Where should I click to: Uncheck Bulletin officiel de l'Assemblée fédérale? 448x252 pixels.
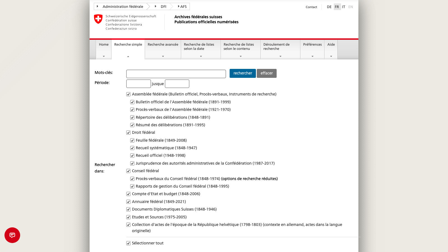point(132,102)
